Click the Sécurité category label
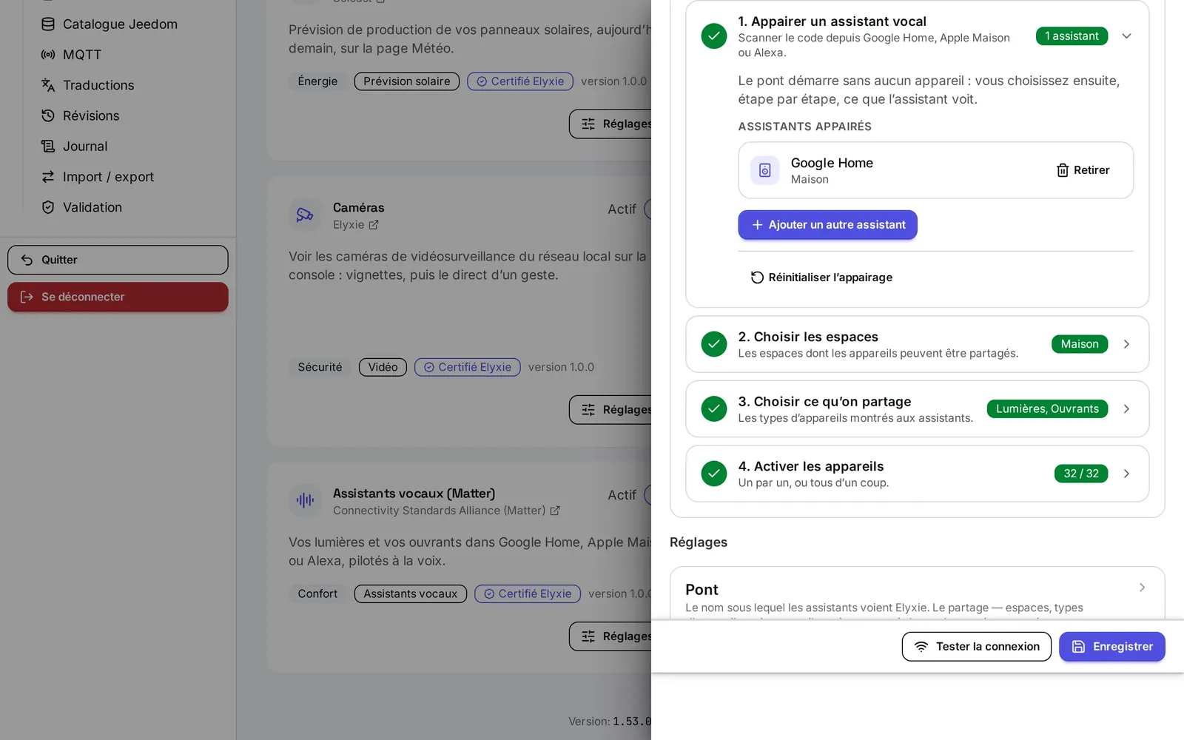The width and height of the screenshot is (1184, 740). click(320, 367)
